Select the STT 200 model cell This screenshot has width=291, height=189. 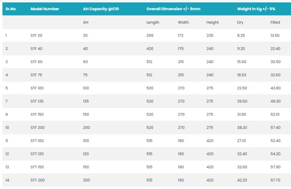(x=38, y=180)
